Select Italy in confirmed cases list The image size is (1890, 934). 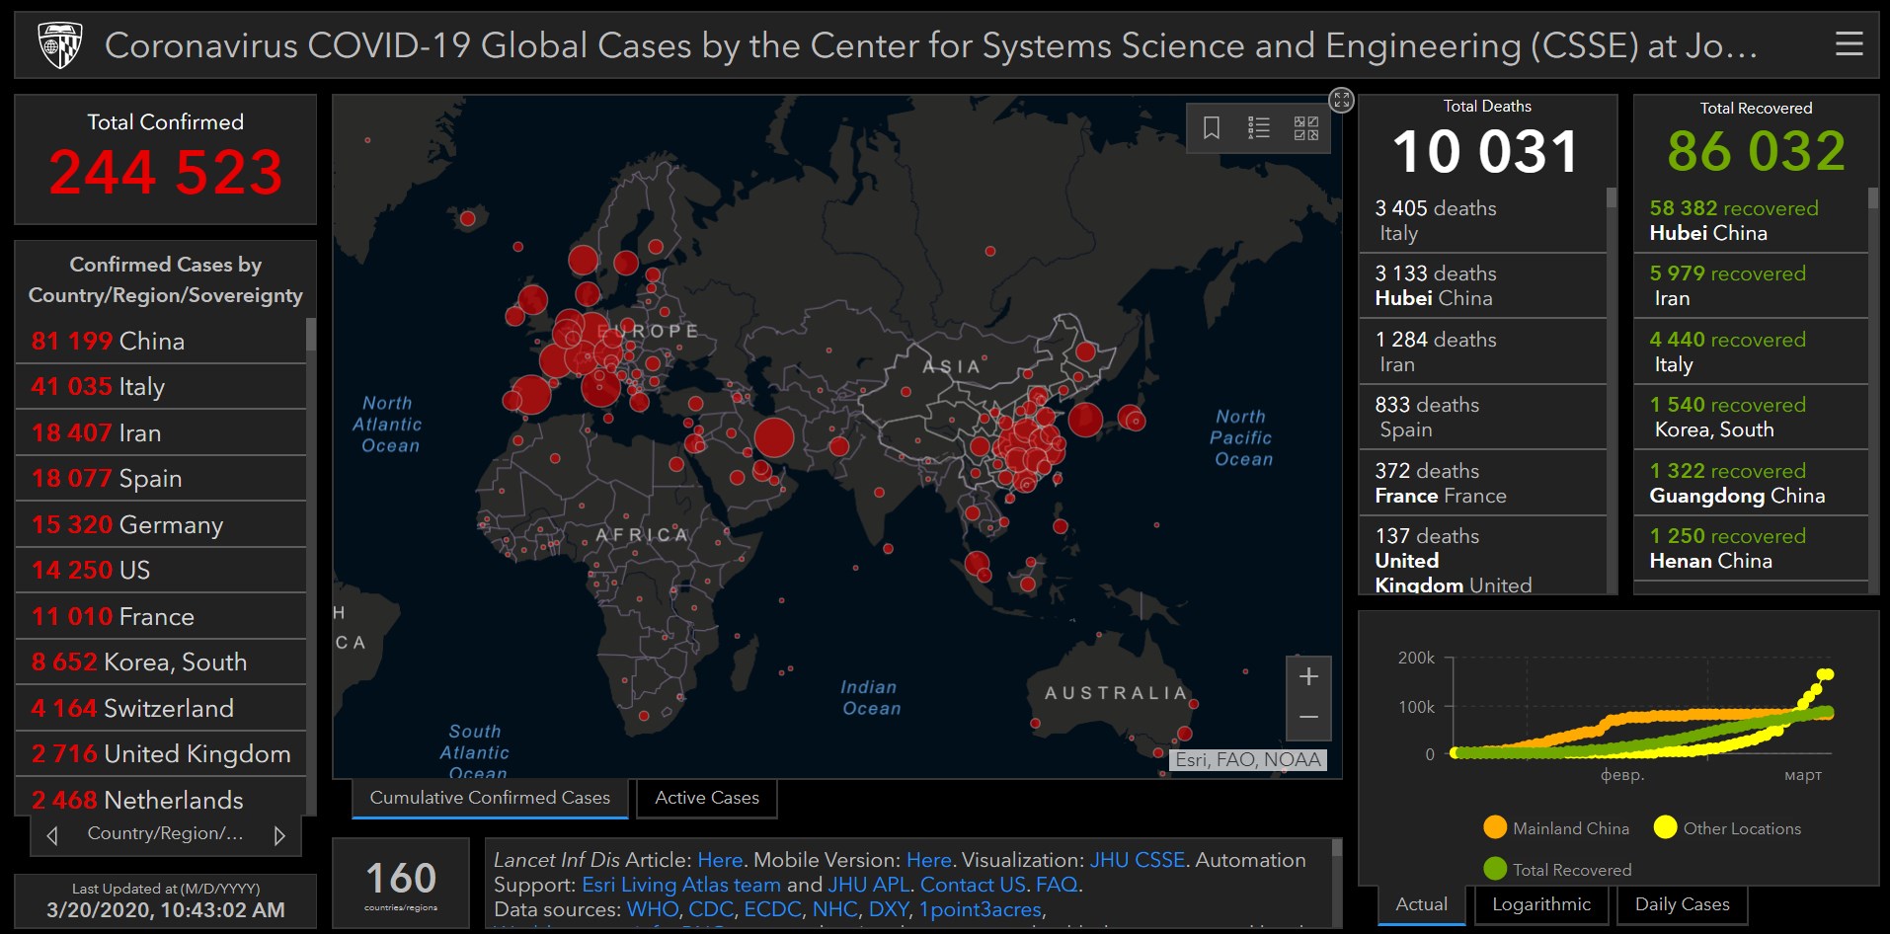click(x=141, y=387)
